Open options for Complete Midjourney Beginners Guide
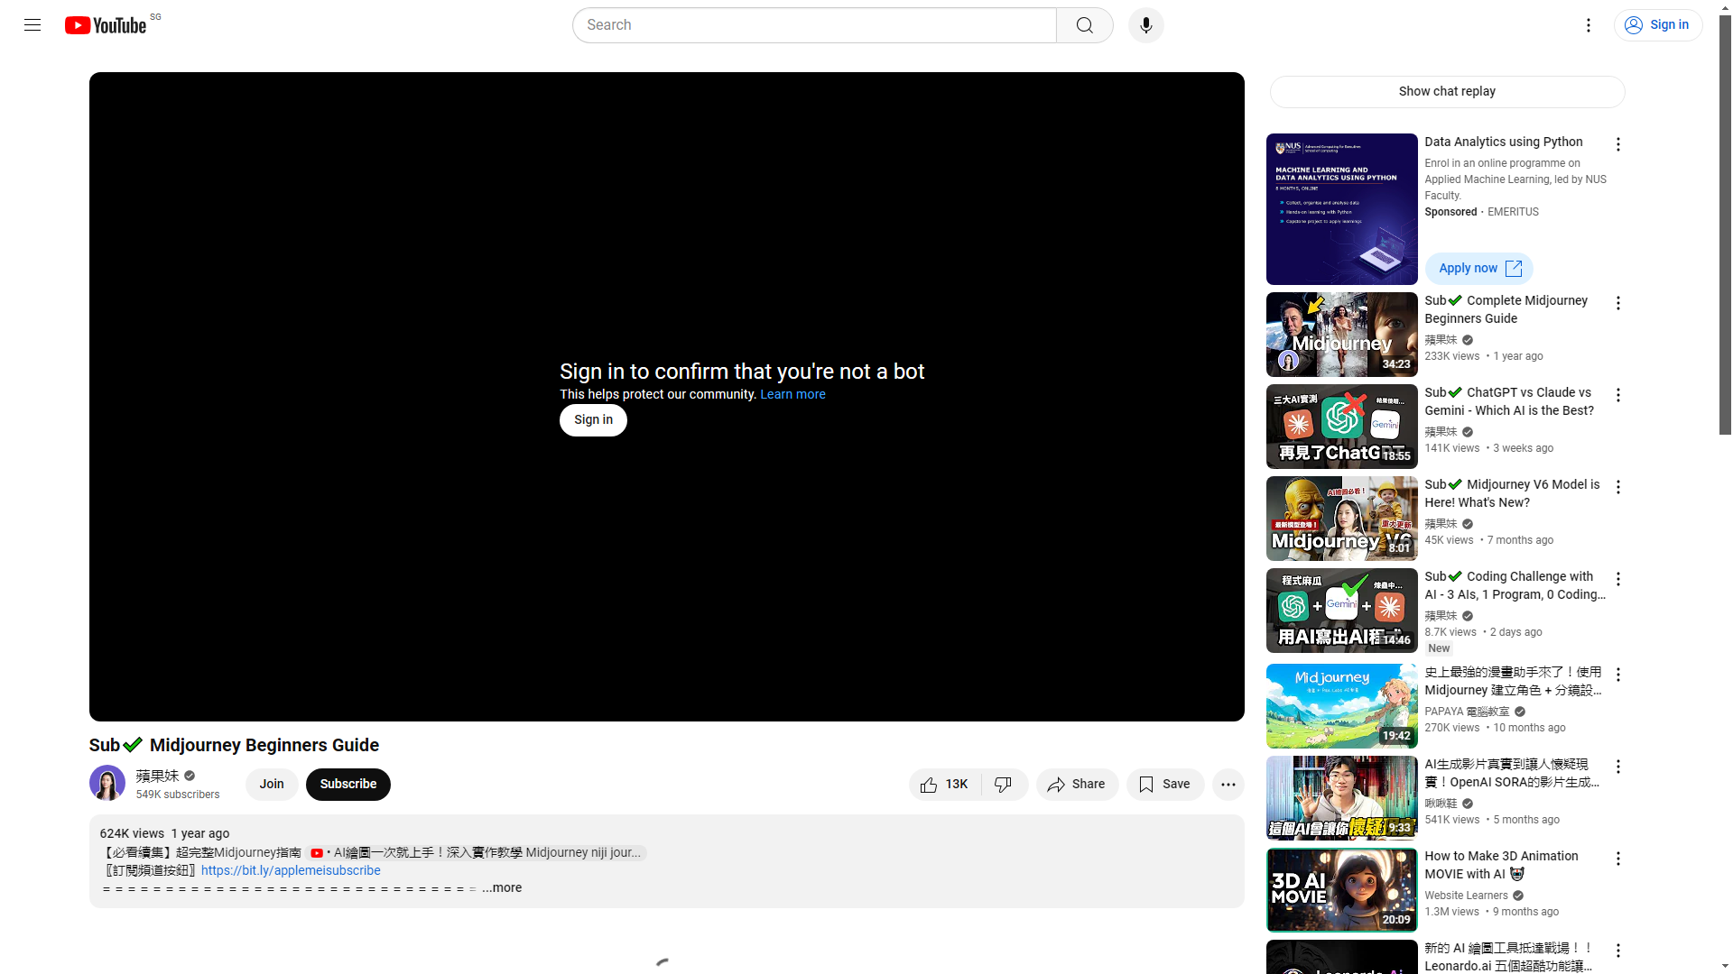The image size is (1733, 974). pos(1617,303)
